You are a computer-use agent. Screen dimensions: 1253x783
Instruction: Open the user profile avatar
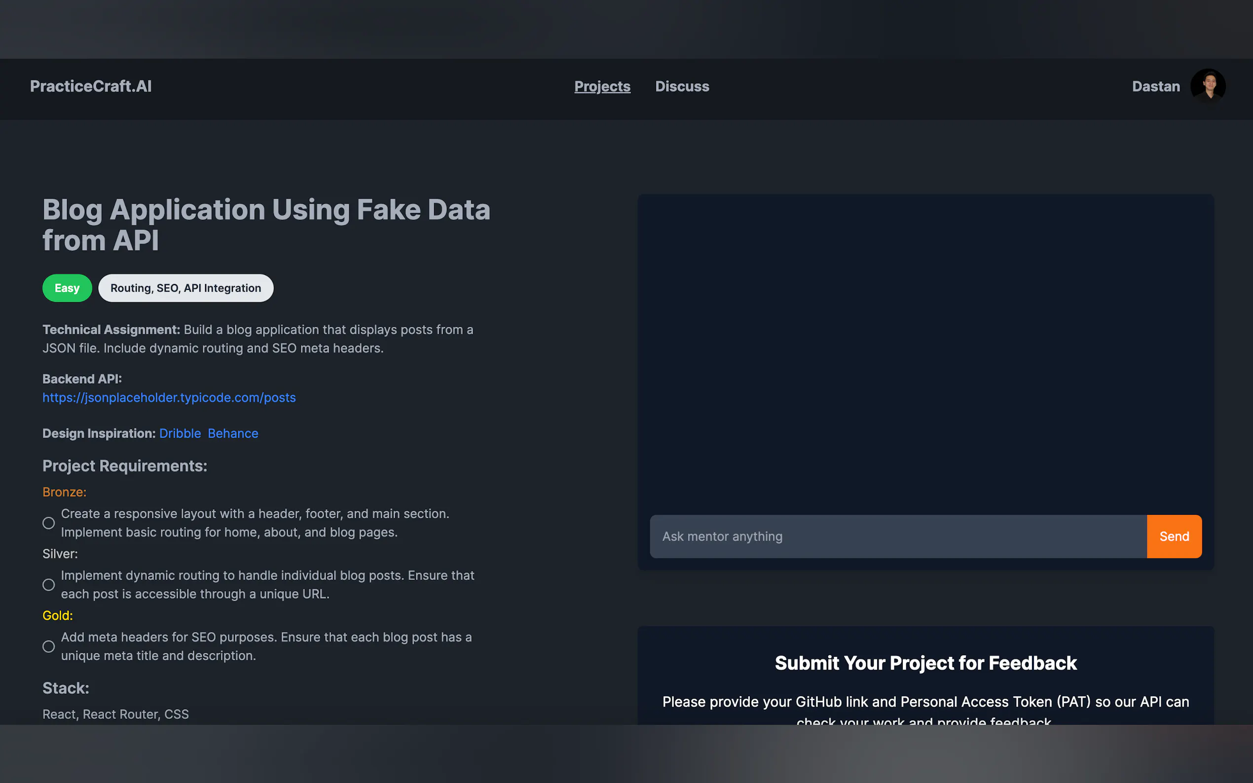coord(1208,86)
